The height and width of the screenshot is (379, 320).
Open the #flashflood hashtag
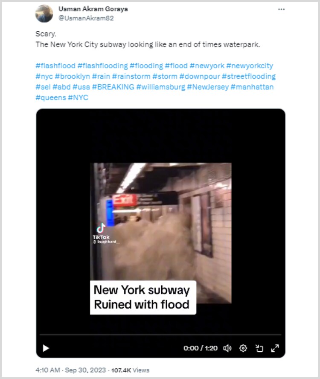pos(55,65)
